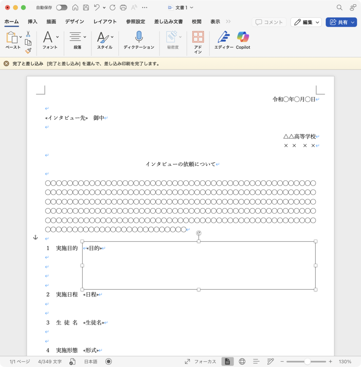Image resolution: width=361 pixels, height=367 pixels.
Task: Click the Dictation microphone icon
Action: point(139,37)
